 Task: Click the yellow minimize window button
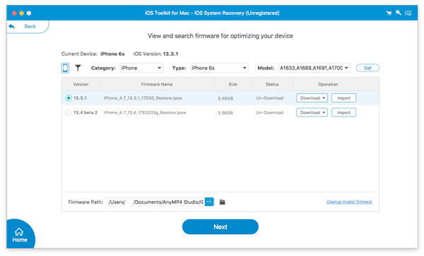point(22,13)
